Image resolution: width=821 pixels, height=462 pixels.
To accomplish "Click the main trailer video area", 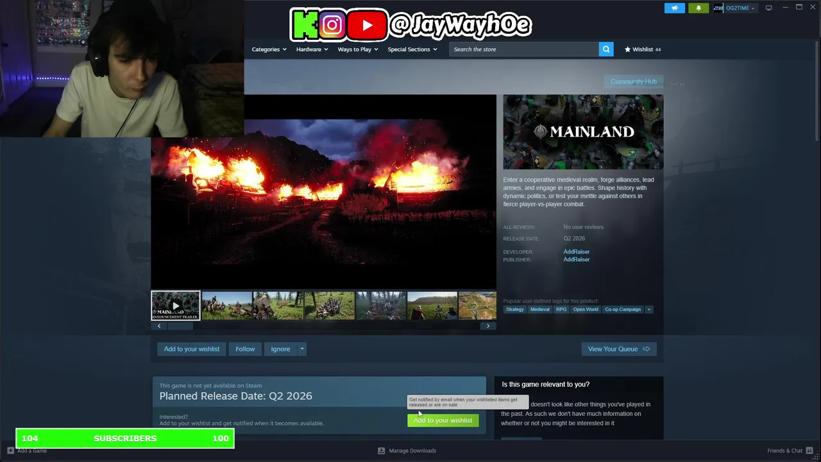I will click(324, 192).
